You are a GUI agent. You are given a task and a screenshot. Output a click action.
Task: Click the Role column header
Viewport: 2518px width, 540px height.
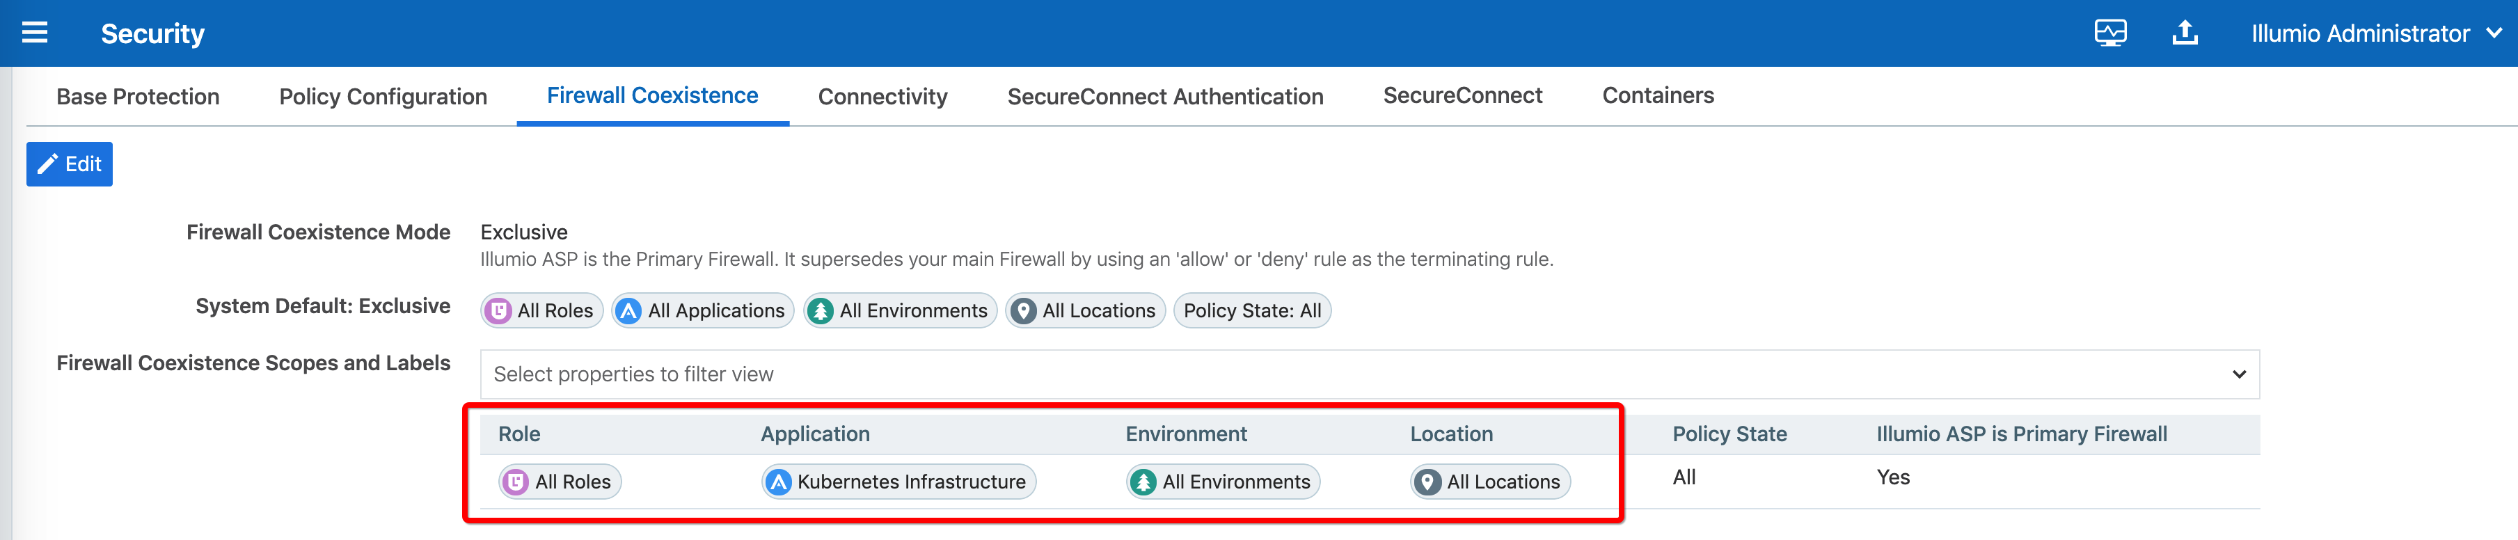pyautogui.click(x=519, y=434)
